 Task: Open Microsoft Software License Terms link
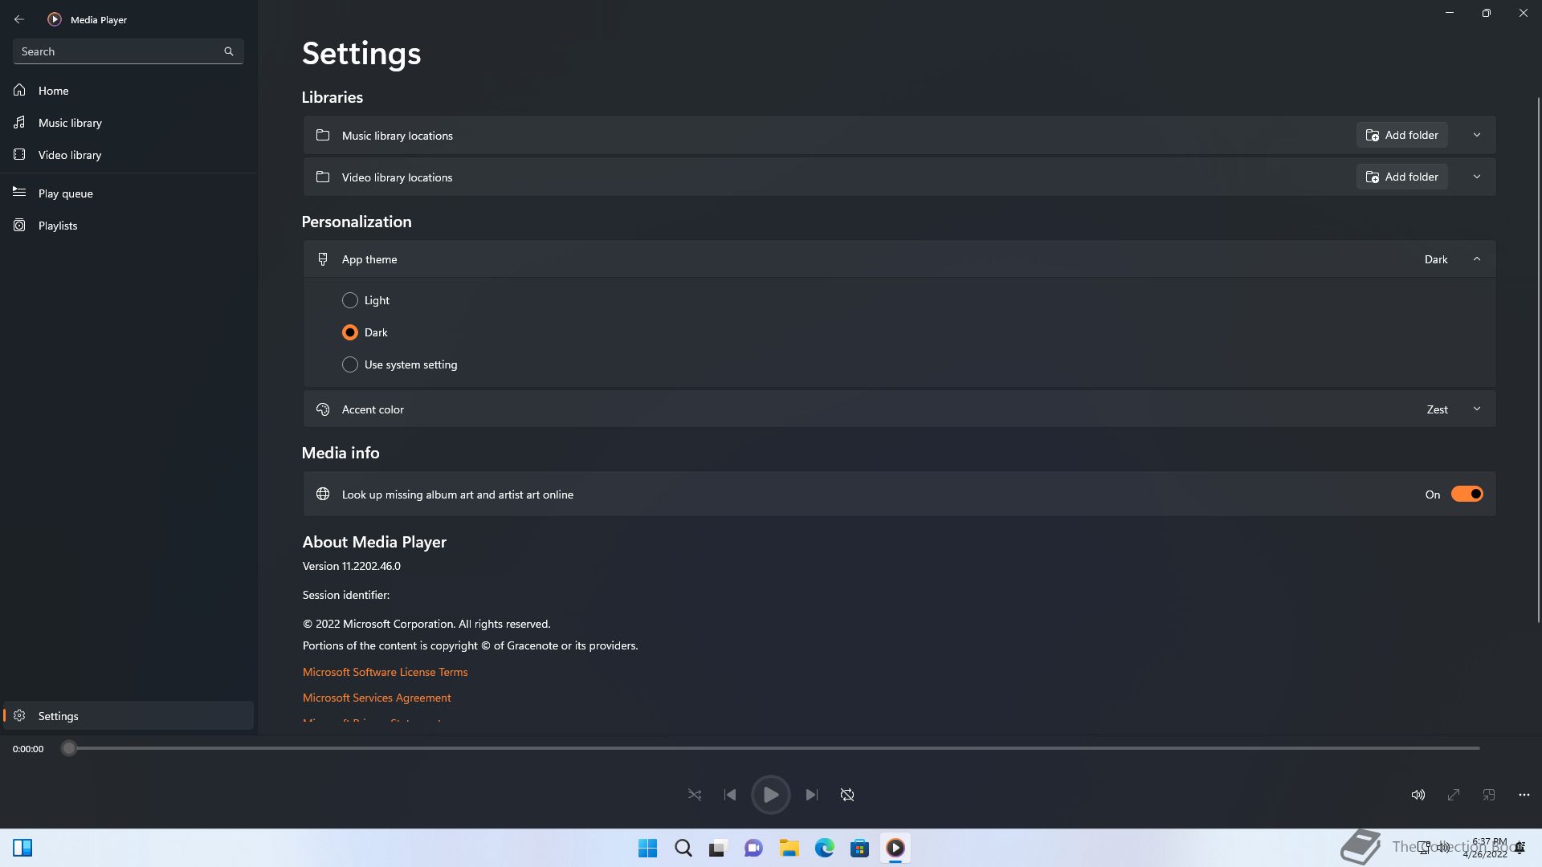(385, 672)
